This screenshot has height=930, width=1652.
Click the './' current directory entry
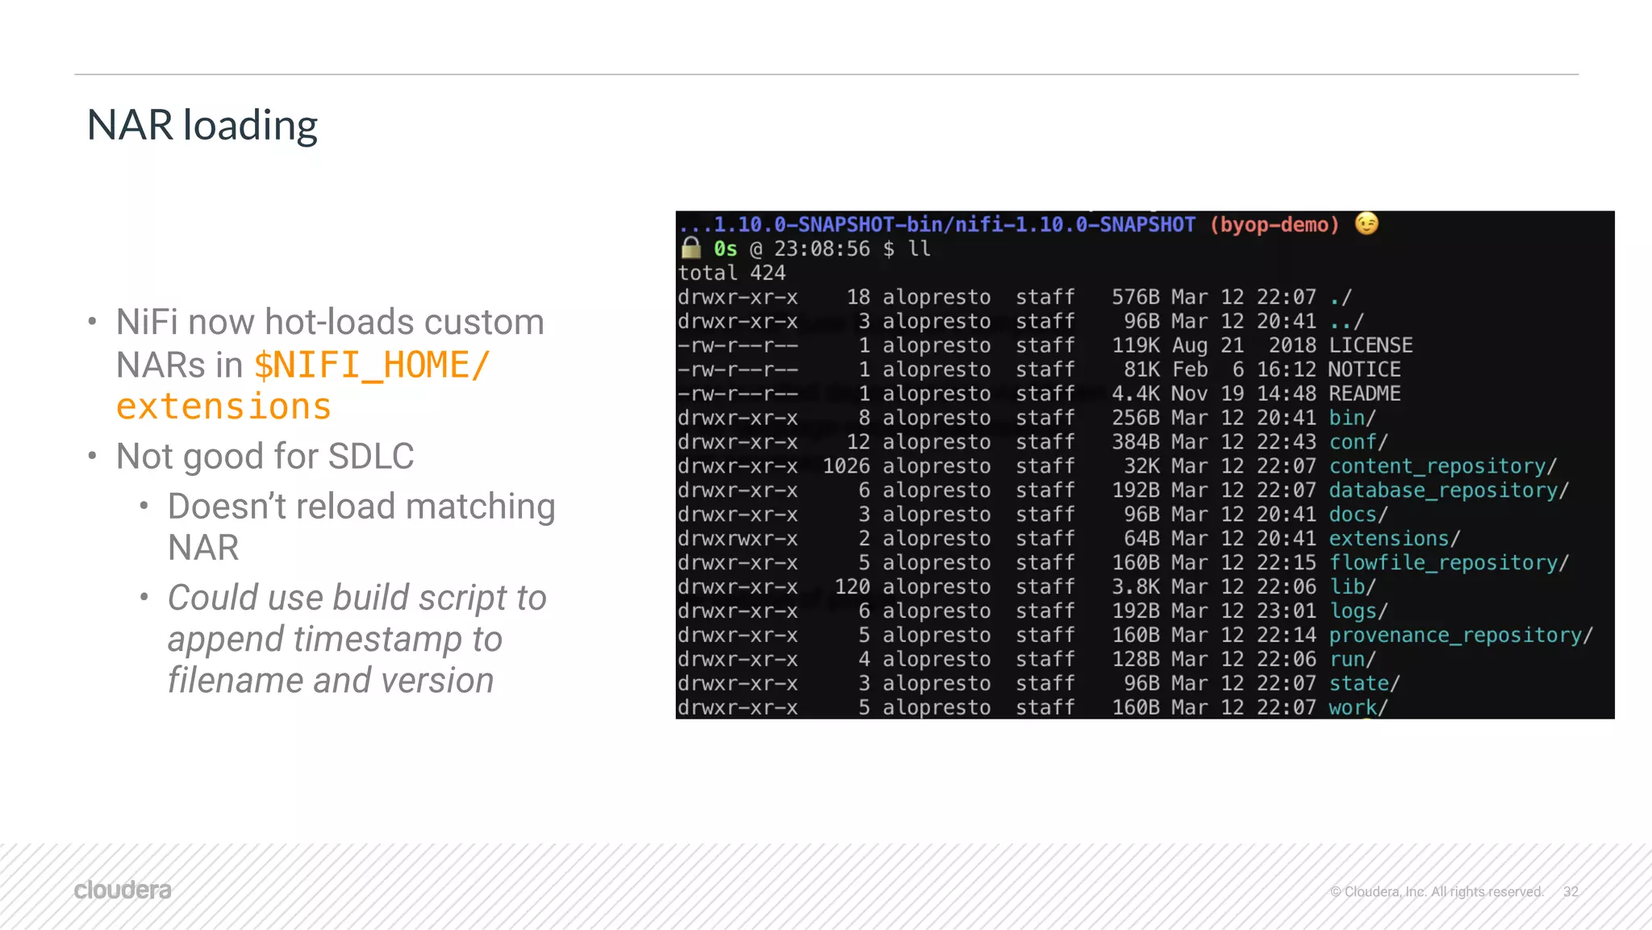1341,297
